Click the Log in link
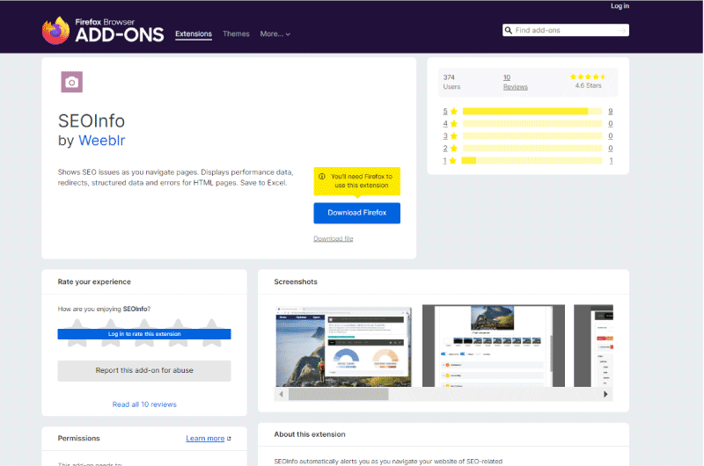 point(620,6)
